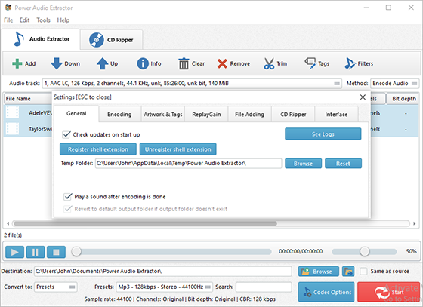423x307 pixels.
Task: Enable Same as source checkbox
Action: [x=363, y=272]
